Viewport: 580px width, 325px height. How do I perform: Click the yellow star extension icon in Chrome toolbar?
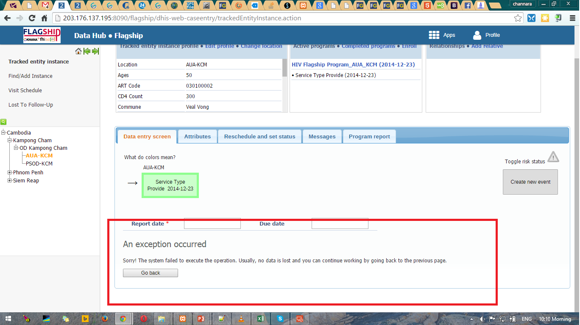tap(545, 18)
